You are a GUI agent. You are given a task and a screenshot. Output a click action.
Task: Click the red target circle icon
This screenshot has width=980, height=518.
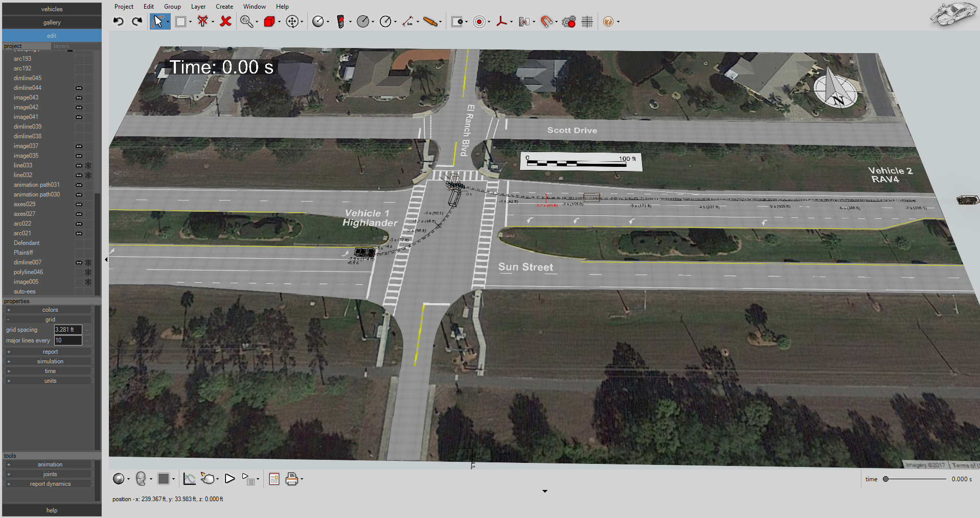point(480,21)
